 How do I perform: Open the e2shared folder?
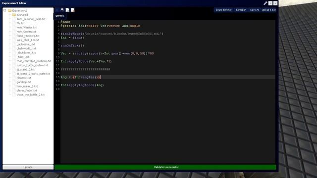(x=22, y=15)
